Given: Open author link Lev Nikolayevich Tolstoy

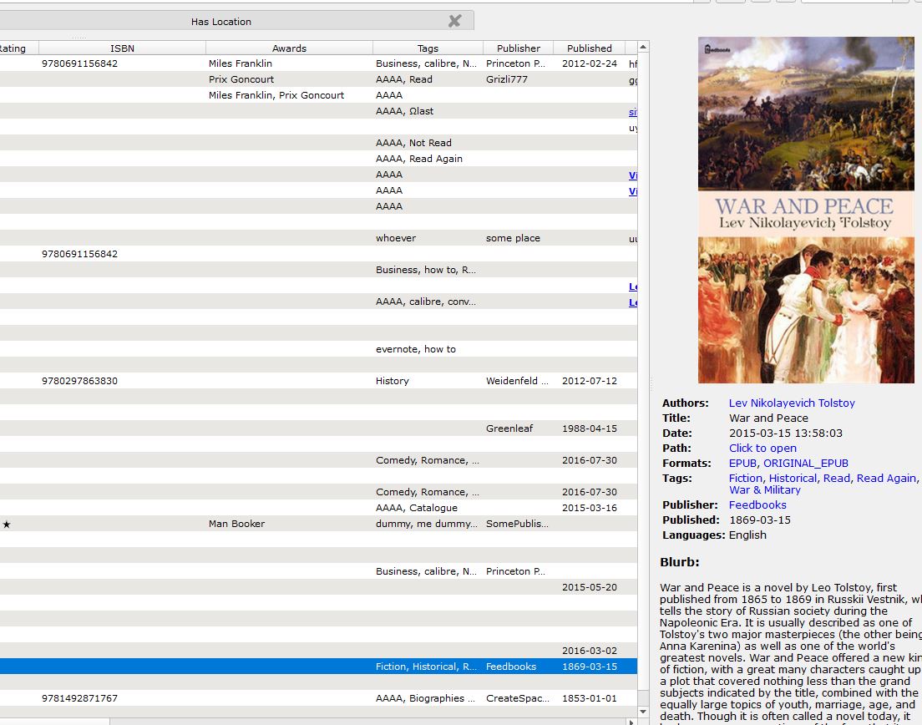Looking at the screenshot, I should click(792, 403).
